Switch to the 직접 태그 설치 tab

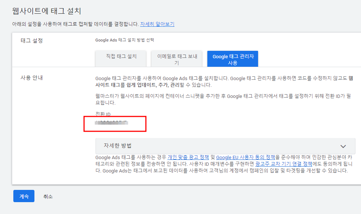121,59
